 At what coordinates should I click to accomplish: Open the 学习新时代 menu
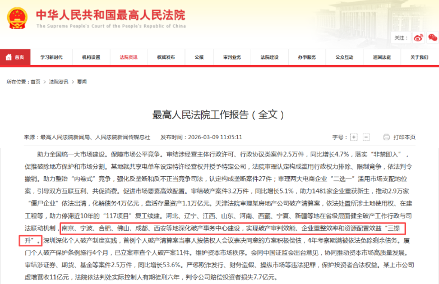click(51, 57)
